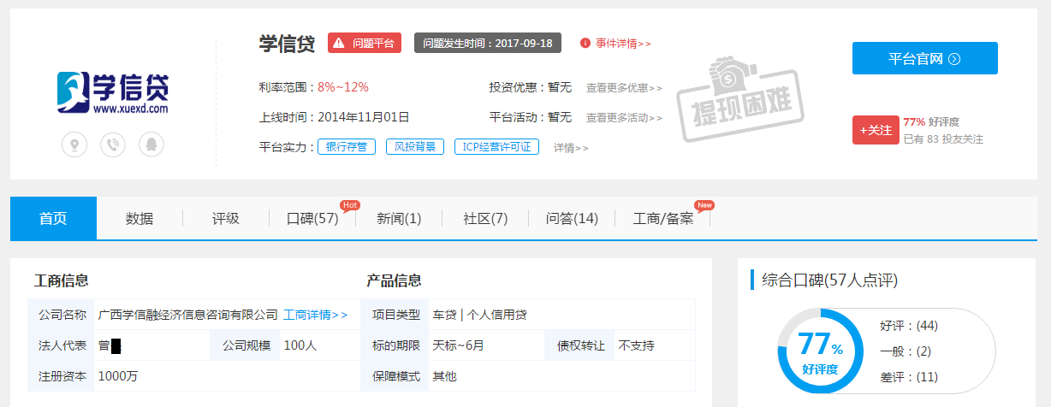The image size is (1051, 407).
Task: Click the 风投背景 tag
Action: tap(415, 147)
